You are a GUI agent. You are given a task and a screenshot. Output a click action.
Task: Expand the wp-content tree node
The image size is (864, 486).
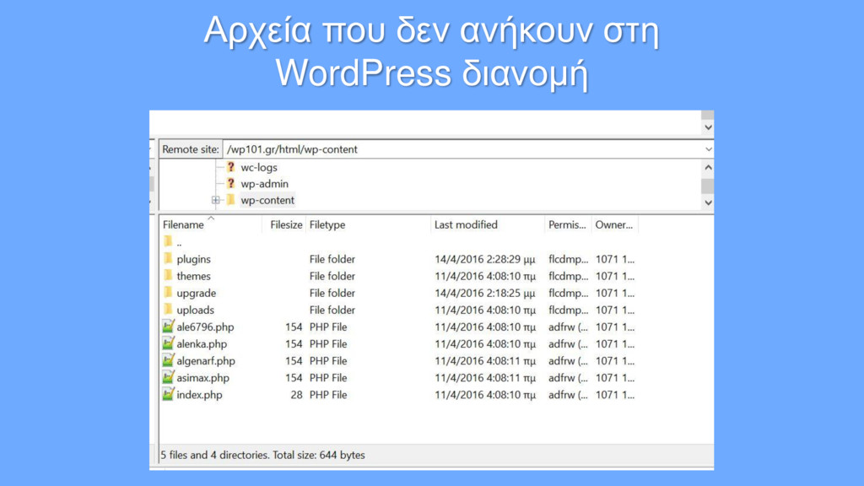215,200
